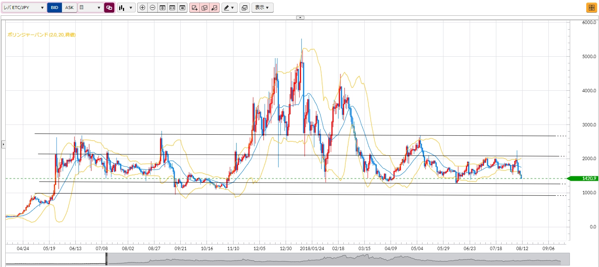The image size is (599, 267).
Task: Open the 日 timeframe dropdown
Action: [x=90, y=7]
